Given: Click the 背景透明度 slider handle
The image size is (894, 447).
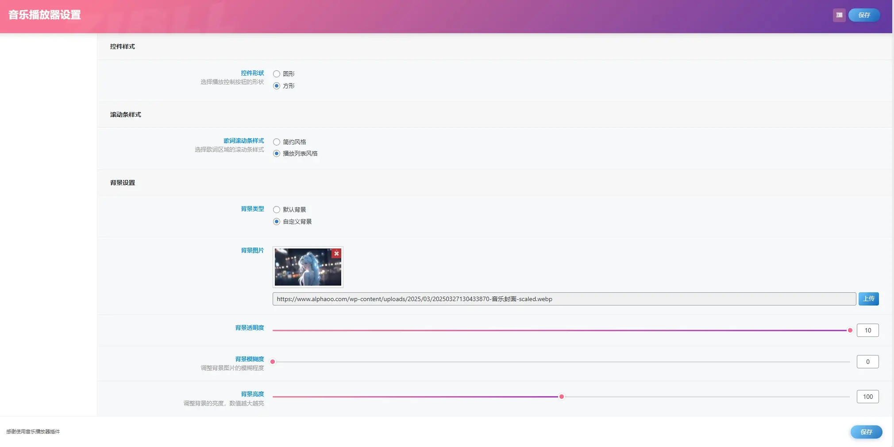Looking at the screenshot, I should click(x=850, y=330).
